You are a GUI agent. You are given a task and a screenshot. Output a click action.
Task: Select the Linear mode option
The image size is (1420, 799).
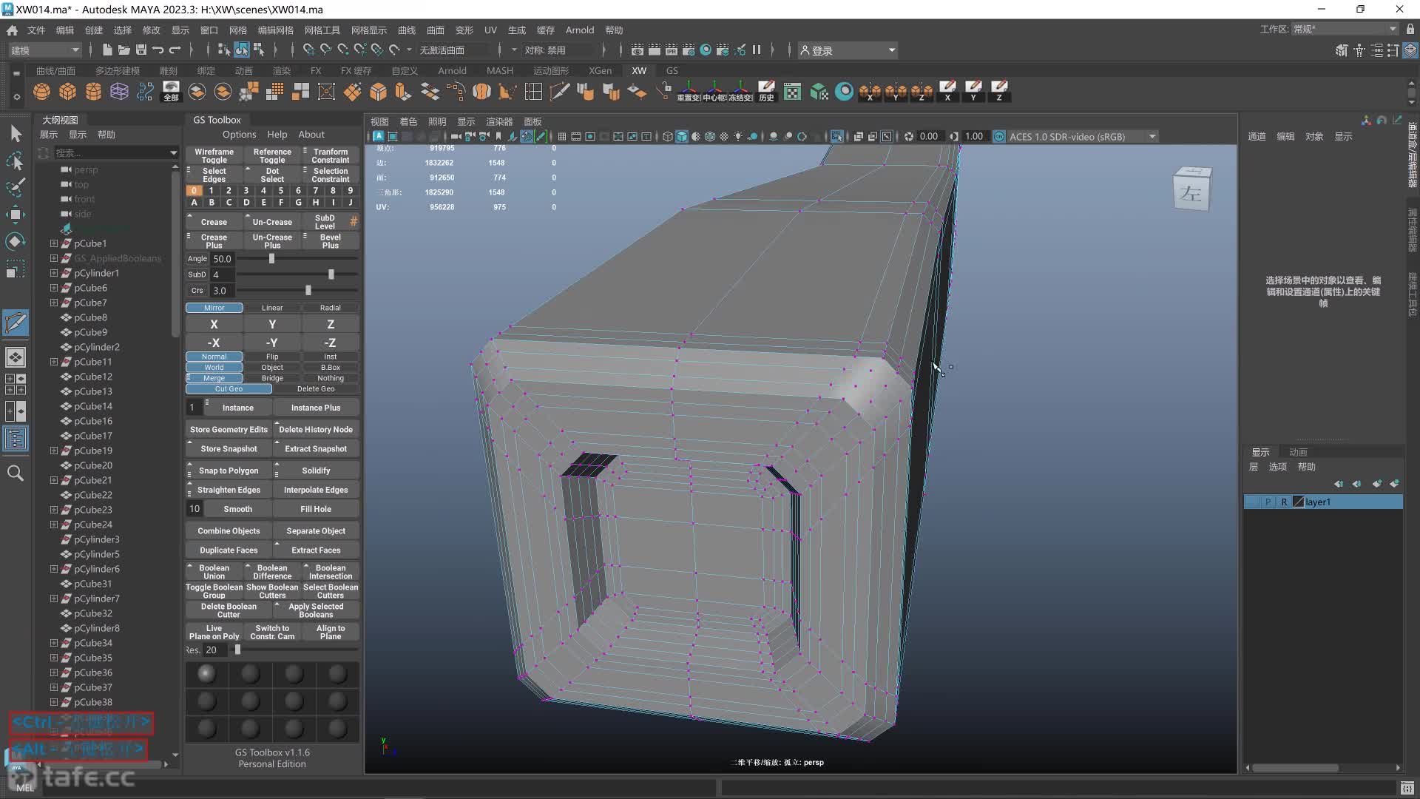click(x=272, y=308)
